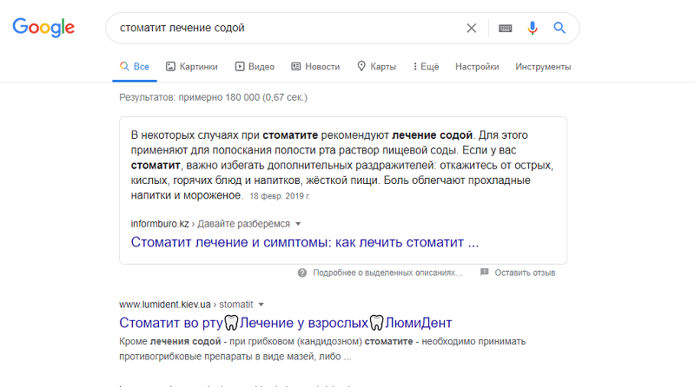Click the Оставить отзыв feedback link
695x387 pixels.
(524, 272)
